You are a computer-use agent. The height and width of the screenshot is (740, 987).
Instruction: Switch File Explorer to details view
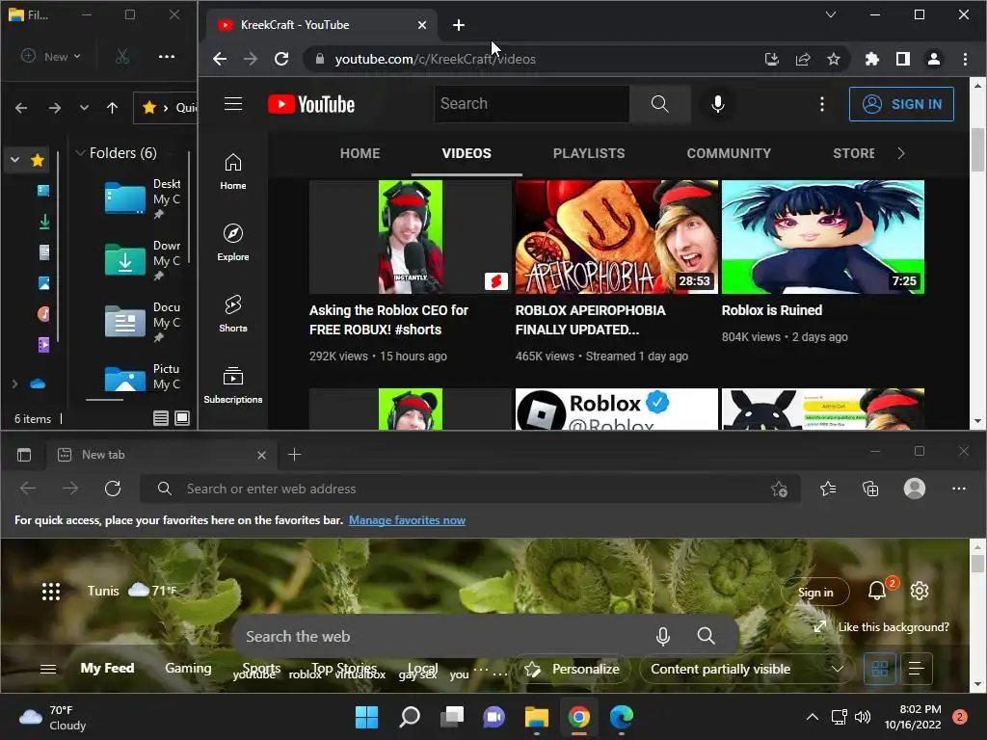point(161,418)
